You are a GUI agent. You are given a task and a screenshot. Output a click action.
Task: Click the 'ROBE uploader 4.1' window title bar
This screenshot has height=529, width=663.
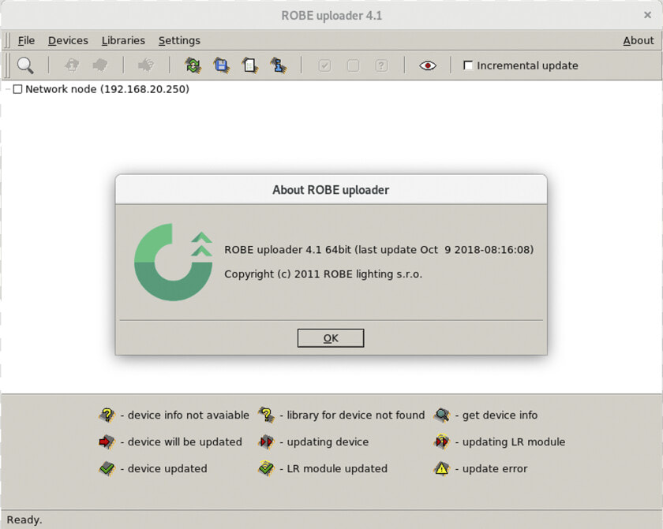[331, 16]
